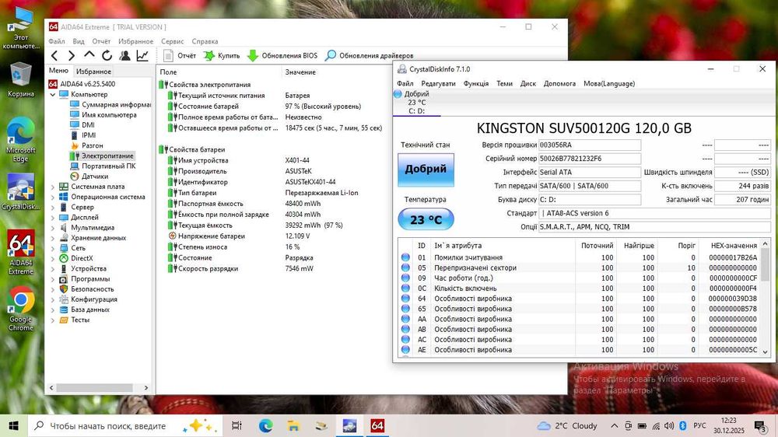Select Имя компьютера tree item

(103, 114)
